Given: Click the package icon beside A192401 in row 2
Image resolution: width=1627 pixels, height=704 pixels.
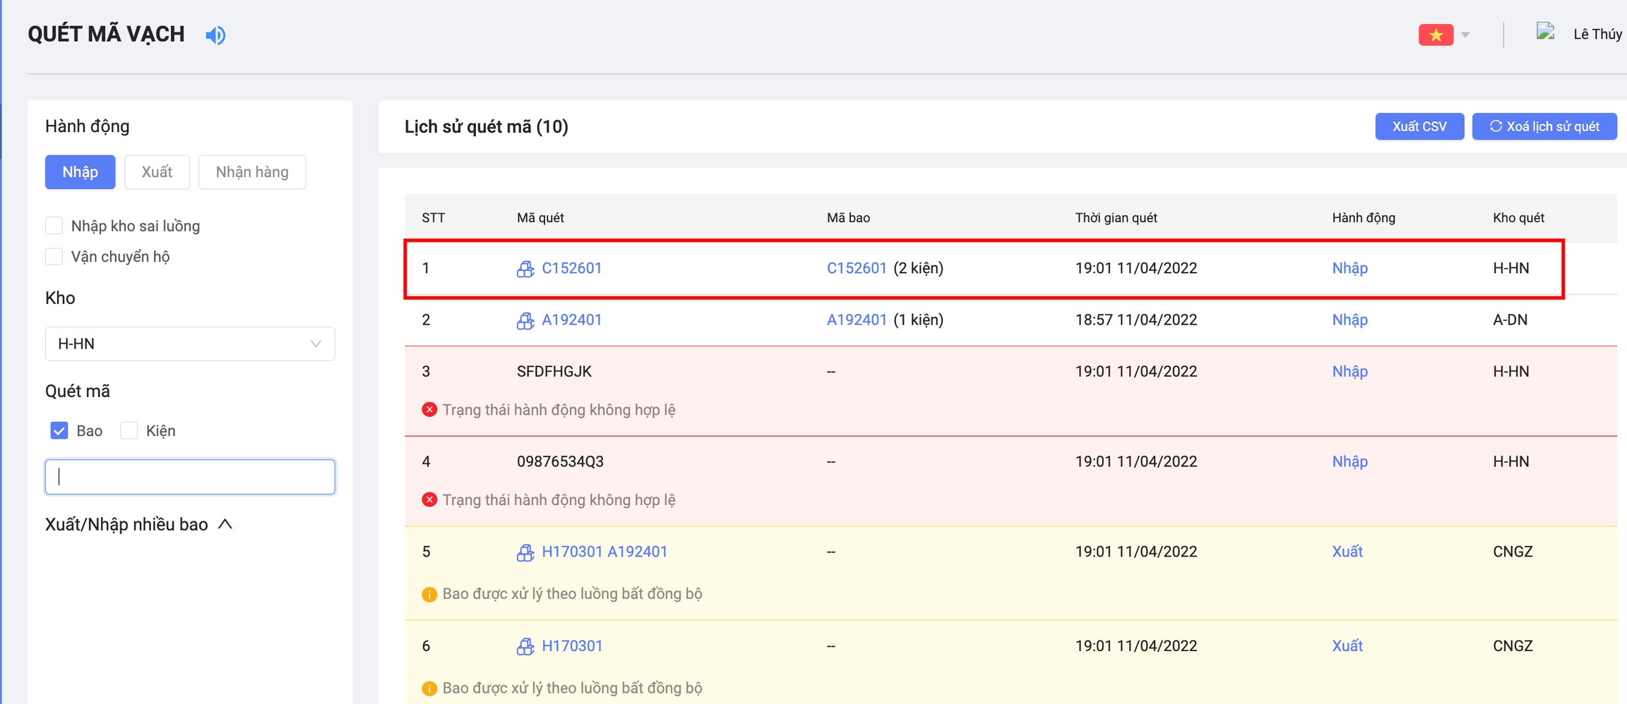Looking at the screenshot, I should coord(525,320).
